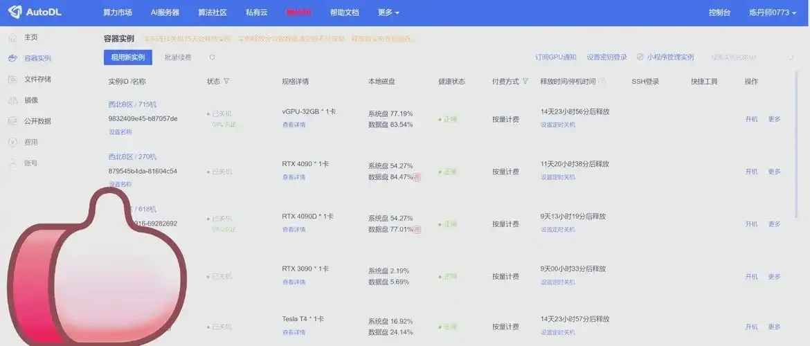Click 开机 for the RTX 4090 instance
810x346 pixels.
pyautogui.click(x=751, y=172)
